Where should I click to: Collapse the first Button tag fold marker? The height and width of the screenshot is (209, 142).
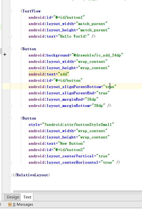[x=10, y=49]
